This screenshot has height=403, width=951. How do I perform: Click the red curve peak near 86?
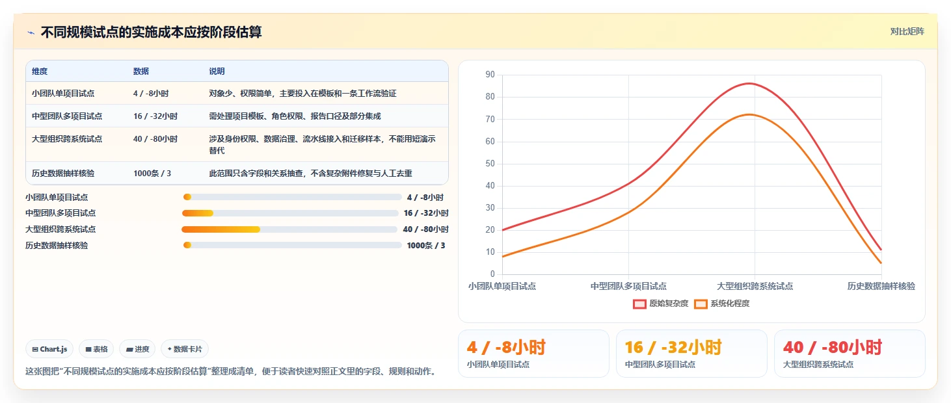[x=750, y=83]
